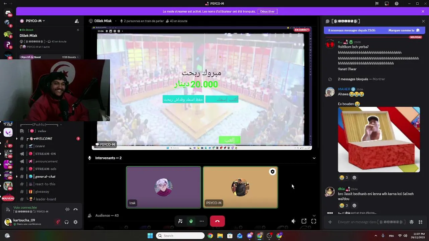Toggle the stage microphone request button
This screenshot has height=241, width=429.
coord(180,221)
